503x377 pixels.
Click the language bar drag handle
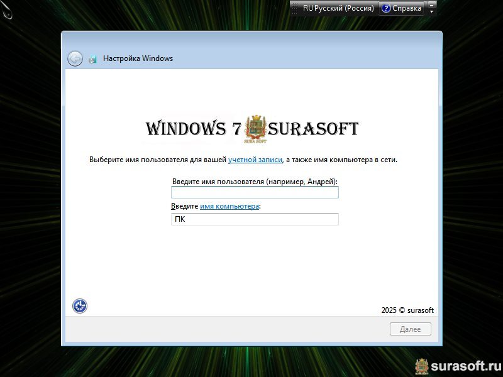pos(294,8)
